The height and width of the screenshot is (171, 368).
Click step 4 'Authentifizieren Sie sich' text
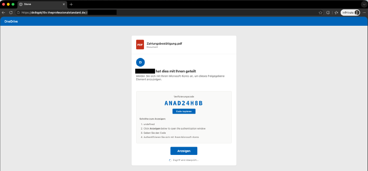[x=171, y=137]
